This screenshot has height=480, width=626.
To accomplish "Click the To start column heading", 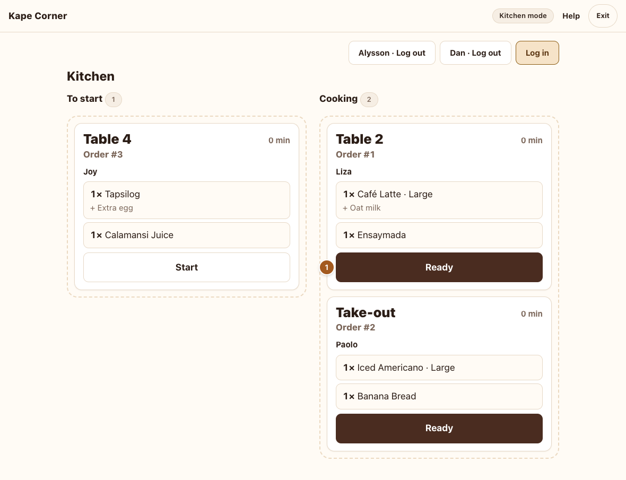I will pyautogui.click(x=85, y=99).
